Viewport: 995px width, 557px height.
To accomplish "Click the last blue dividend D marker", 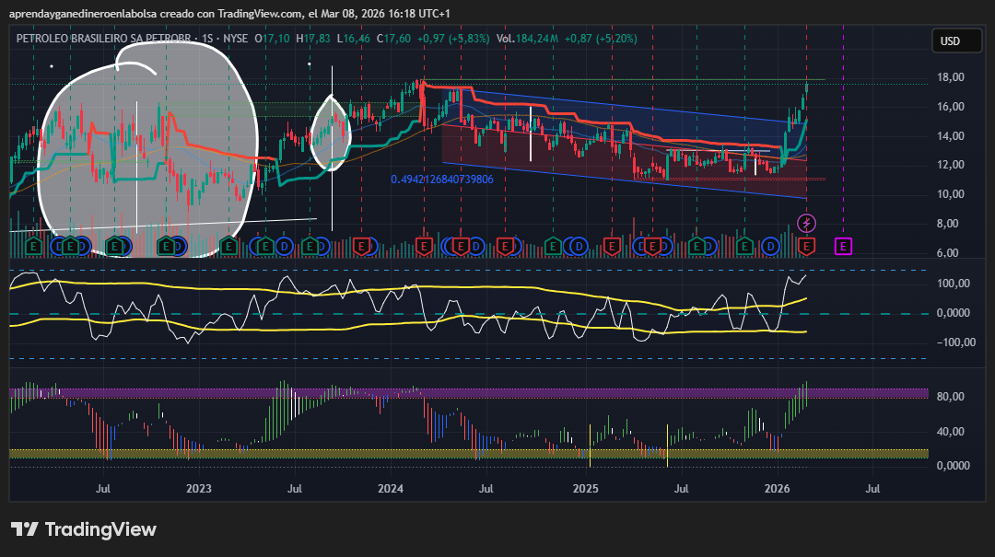I will [x=770, y=246].
